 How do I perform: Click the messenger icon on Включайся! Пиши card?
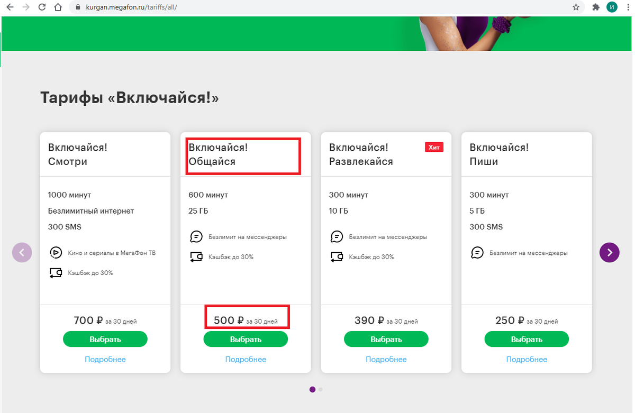pos(477,253)
